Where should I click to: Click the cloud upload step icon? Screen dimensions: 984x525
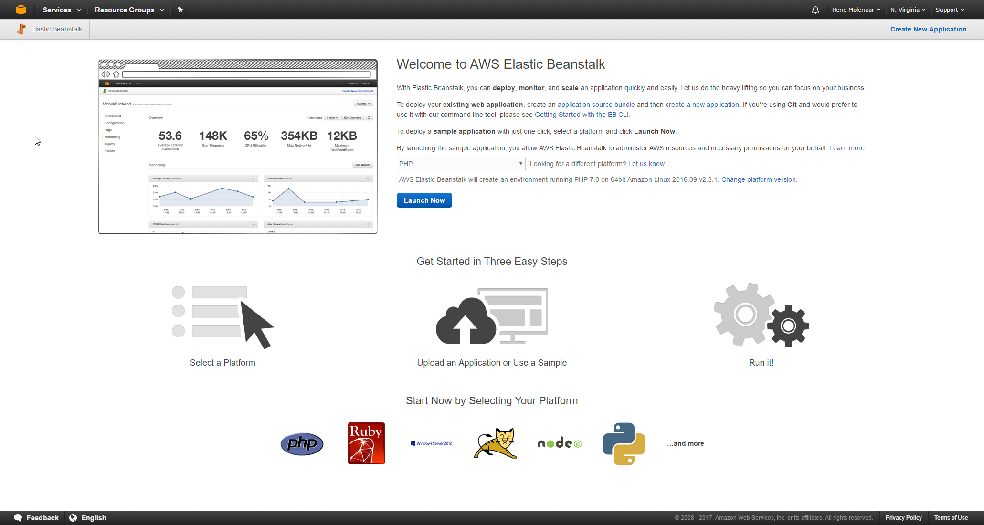(x=492, y=316)
